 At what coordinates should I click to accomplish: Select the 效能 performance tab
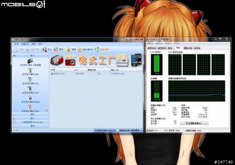coord(178,48)
